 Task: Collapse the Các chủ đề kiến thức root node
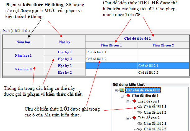116,90
